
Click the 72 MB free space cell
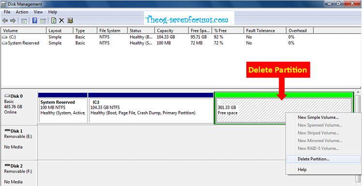click(x=197, y=43)
